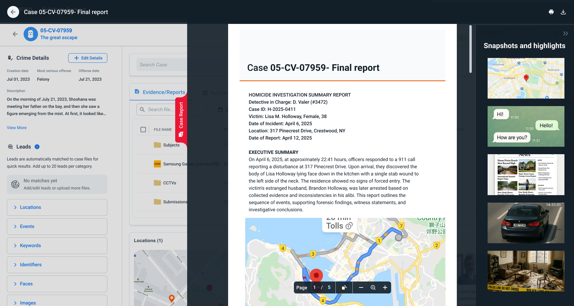Open the zoom magnifier control
Viewport: 574px width, 306px height.
tap(373, 287)
